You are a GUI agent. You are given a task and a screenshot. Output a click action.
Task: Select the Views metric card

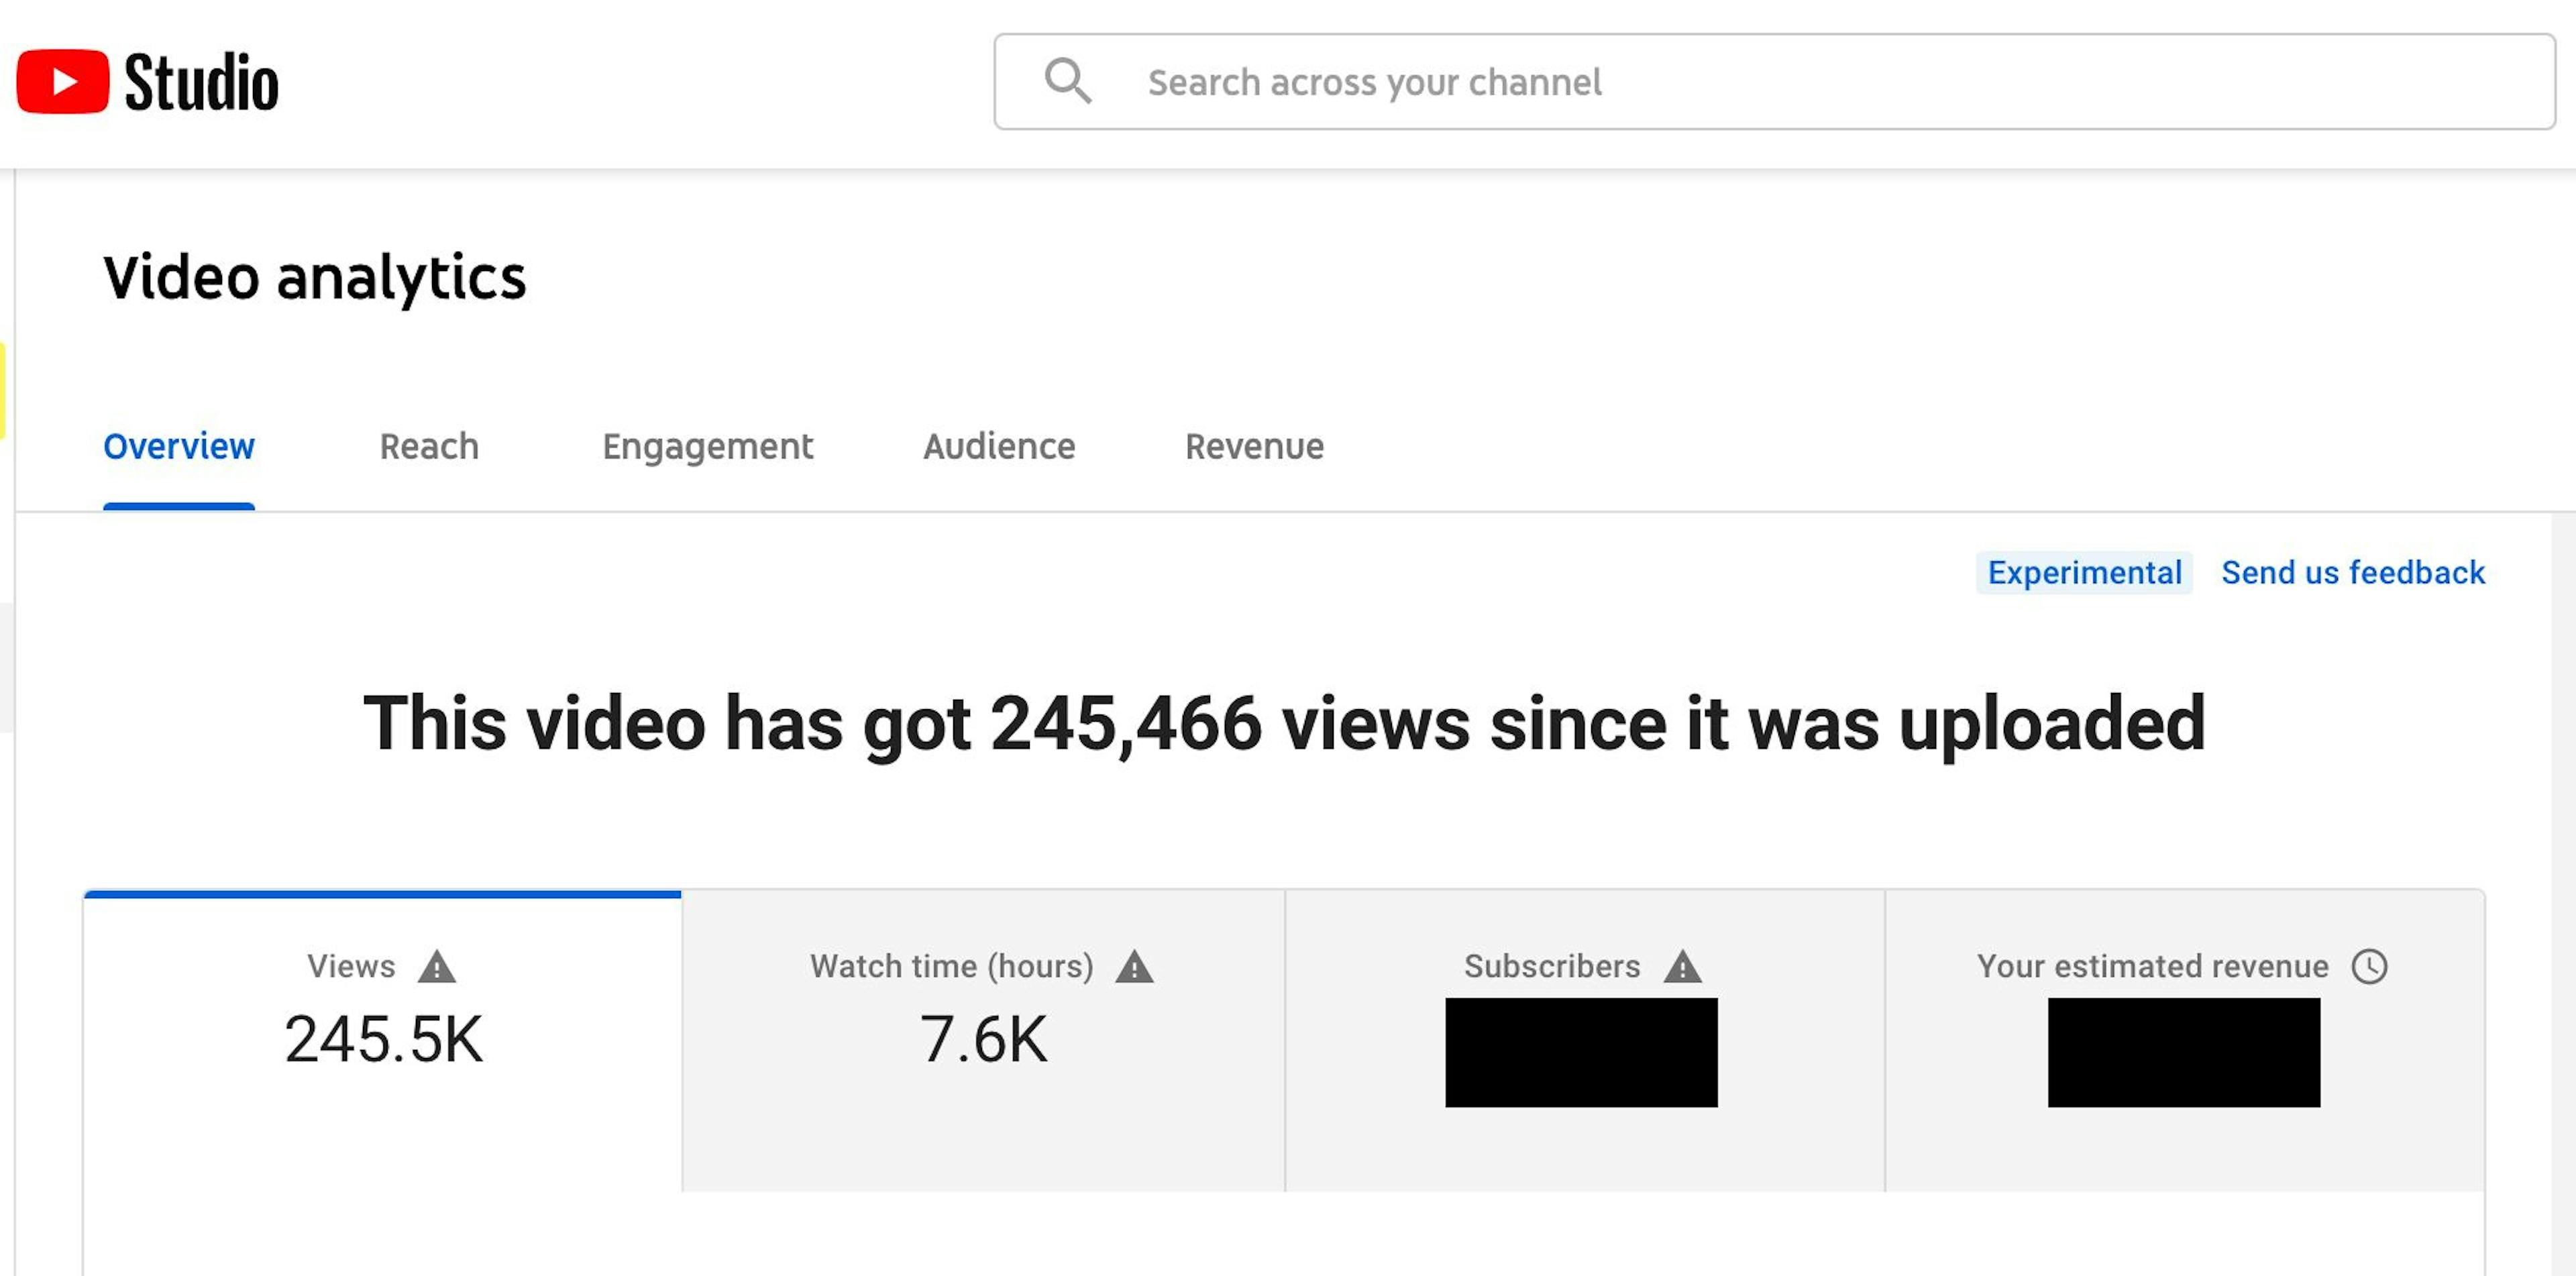[x=383, y=1040]
